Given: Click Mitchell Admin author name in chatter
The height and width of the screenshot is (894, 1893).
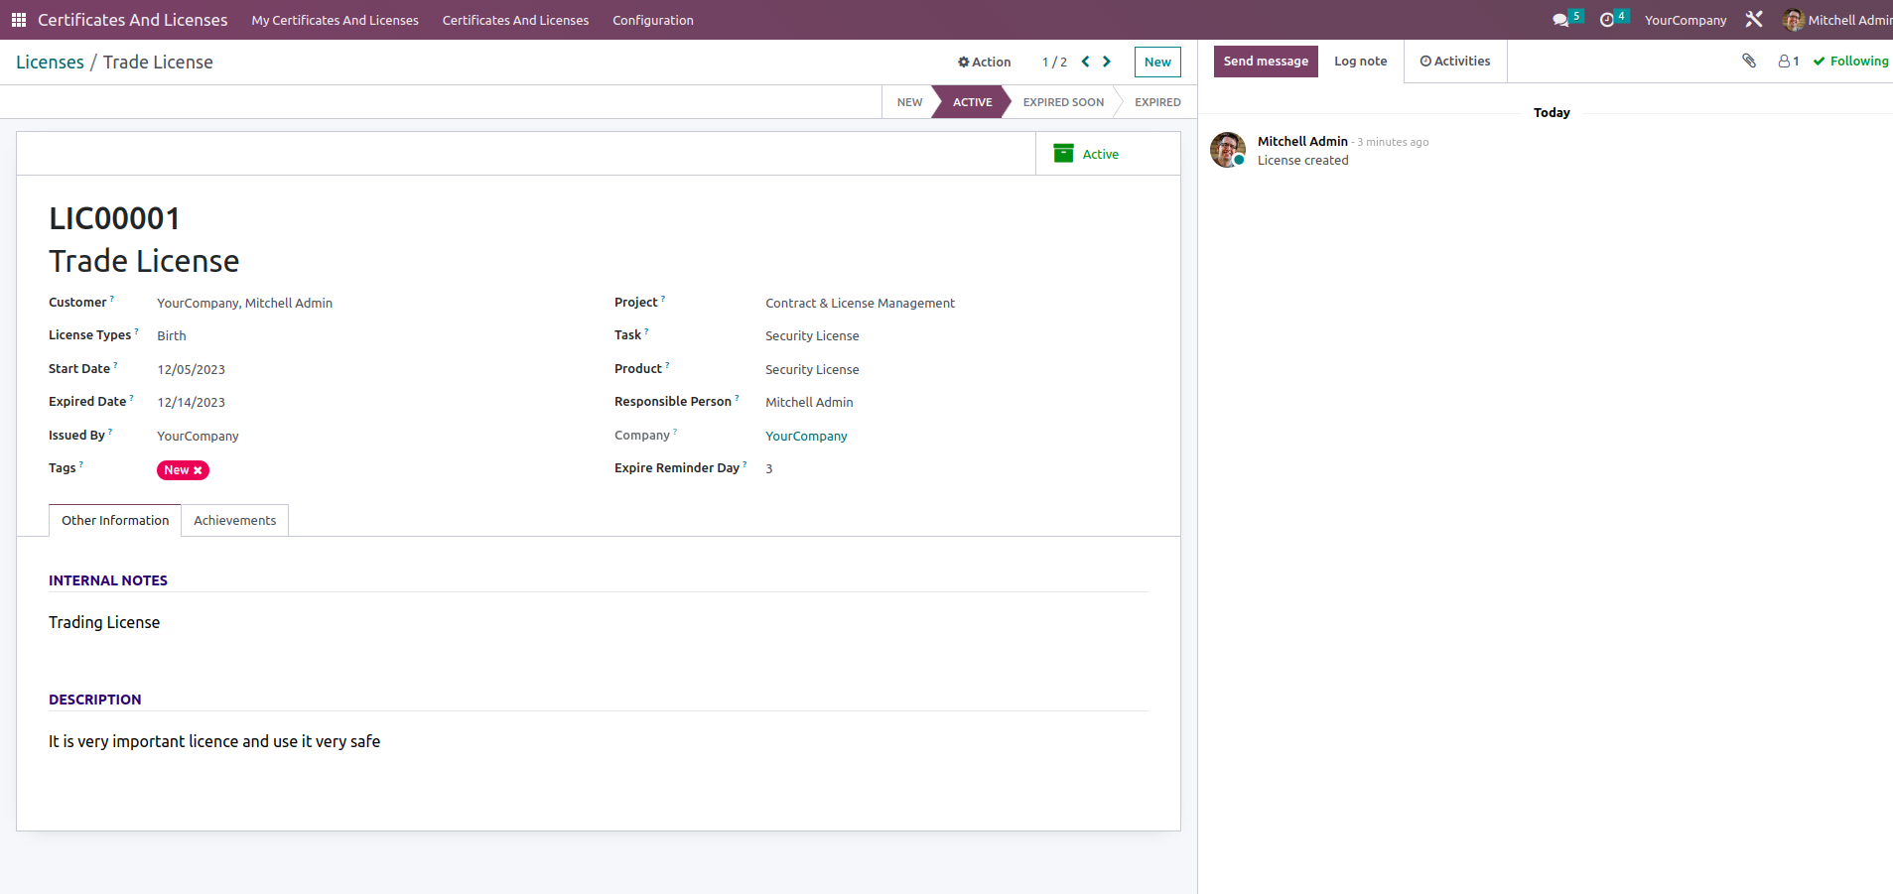Looking at the screenshot, I should (x=1302, y=141).
